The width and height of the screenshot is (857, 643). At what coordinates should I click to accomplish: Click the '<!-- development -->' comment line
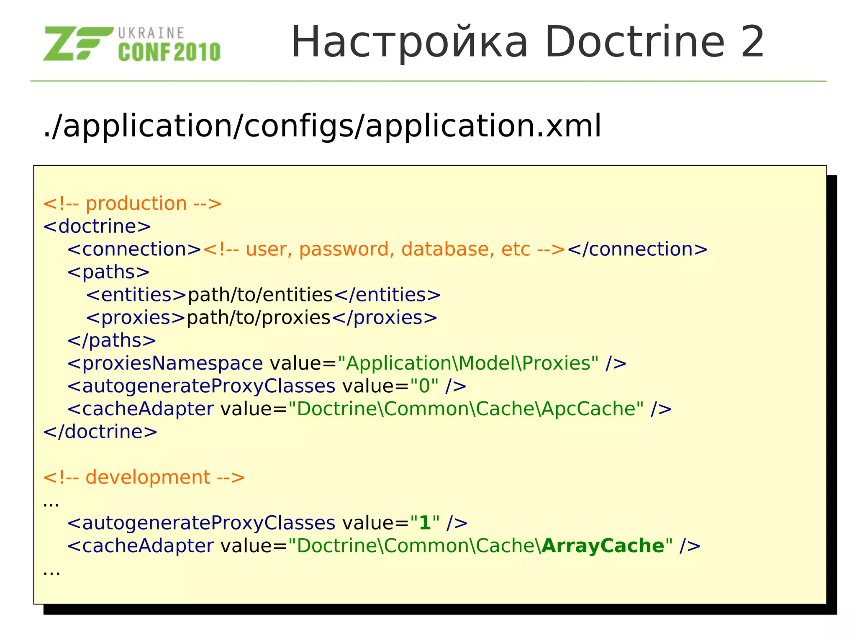point(144,478)
